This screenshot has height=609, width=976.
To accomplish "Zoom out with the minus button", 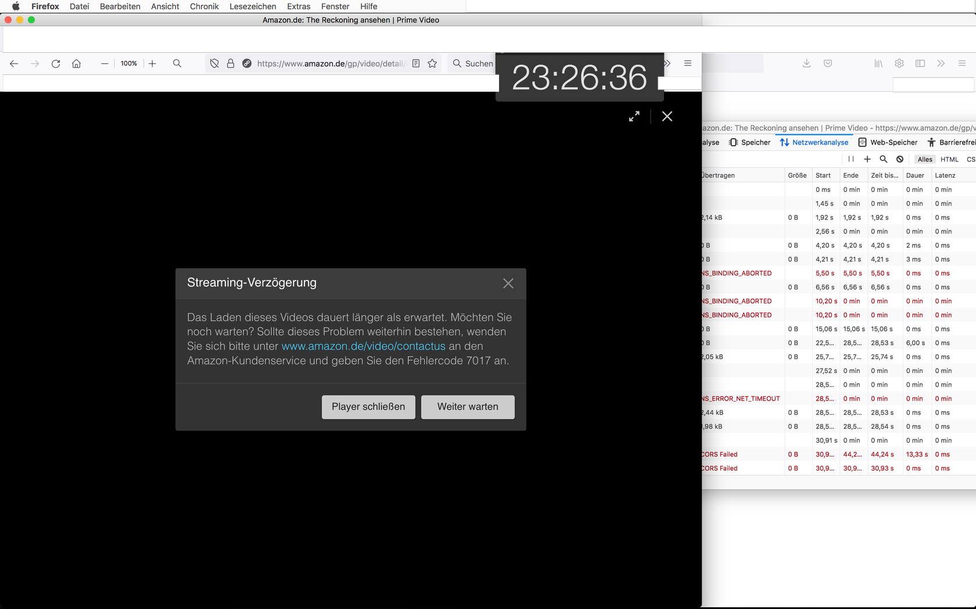I will (x=105, y=64).
